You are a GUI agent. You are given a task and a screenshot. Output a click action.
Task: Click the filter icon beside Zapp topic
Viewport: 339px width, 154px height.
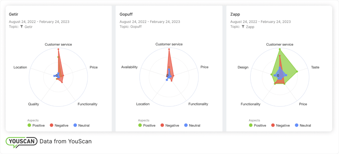coord(243,27)
